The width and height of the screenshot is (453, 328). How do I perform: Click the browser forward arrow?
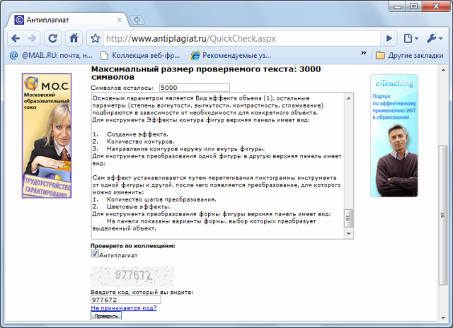point(32,38)
